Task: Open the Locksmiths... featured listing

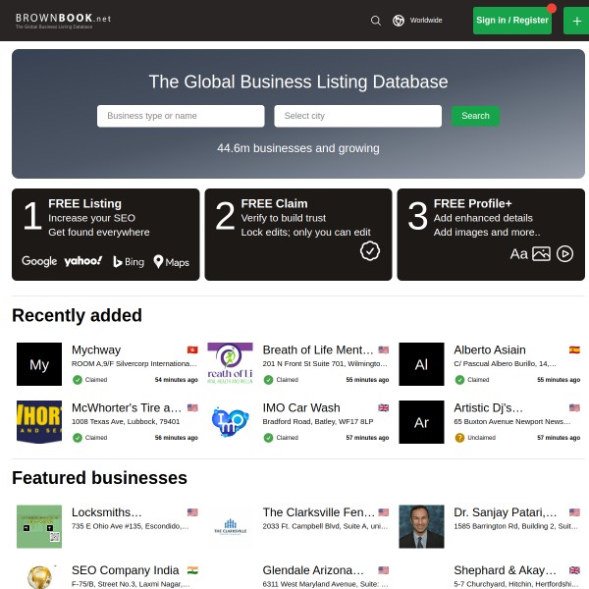Action: (107, 512)
